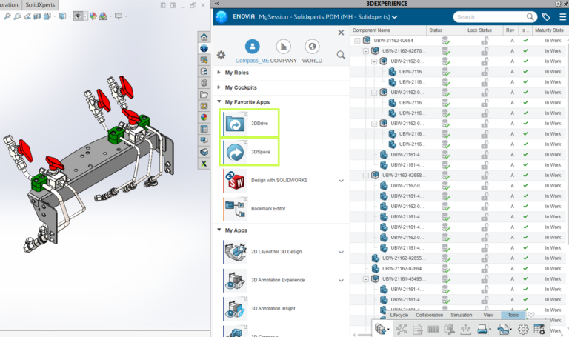Image resolution: width=569 pixels, height=337 pixels.
Task: Switch to Simulation tab in action bar
Action: [x=462, y=316]
